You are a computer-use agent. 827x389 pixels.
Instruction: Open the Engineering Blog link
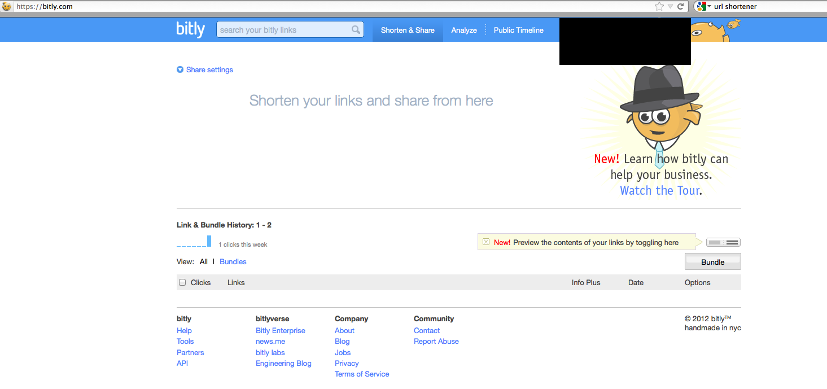tap(283, 364)
